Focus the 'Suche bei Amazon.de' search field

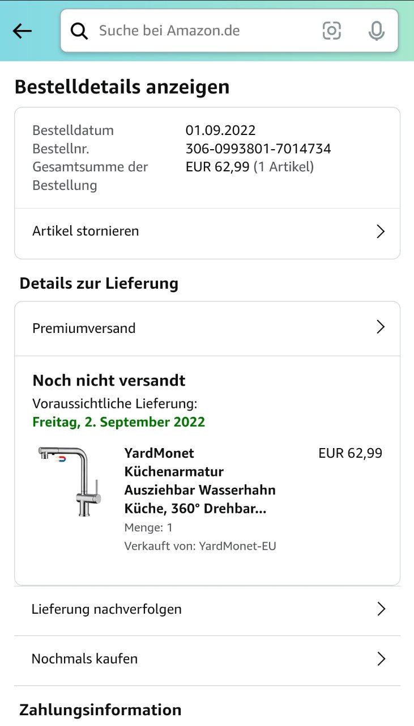click(x=198, y=31)
